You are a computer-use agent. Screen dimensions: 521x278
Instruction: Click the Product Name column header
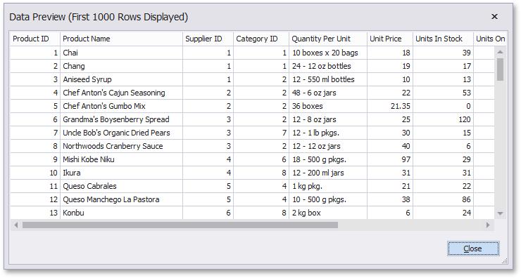pos(121,39)
